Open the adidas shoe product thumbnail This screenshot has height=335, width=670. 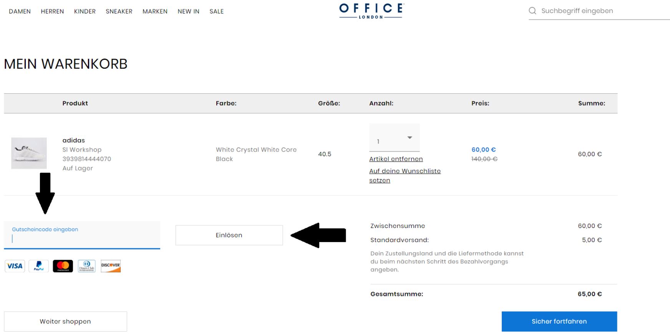[29, 153]
